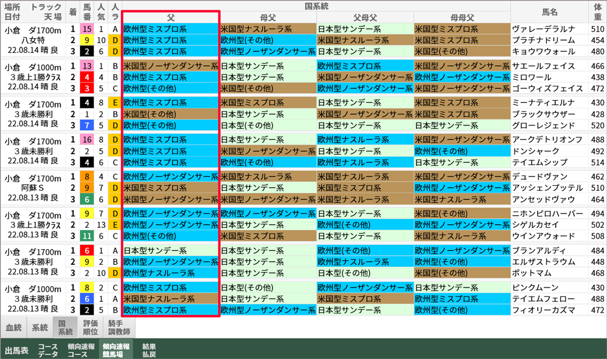Select the 国系統 tab
Viewport: 607px width, 359px height.
[65, 327]
